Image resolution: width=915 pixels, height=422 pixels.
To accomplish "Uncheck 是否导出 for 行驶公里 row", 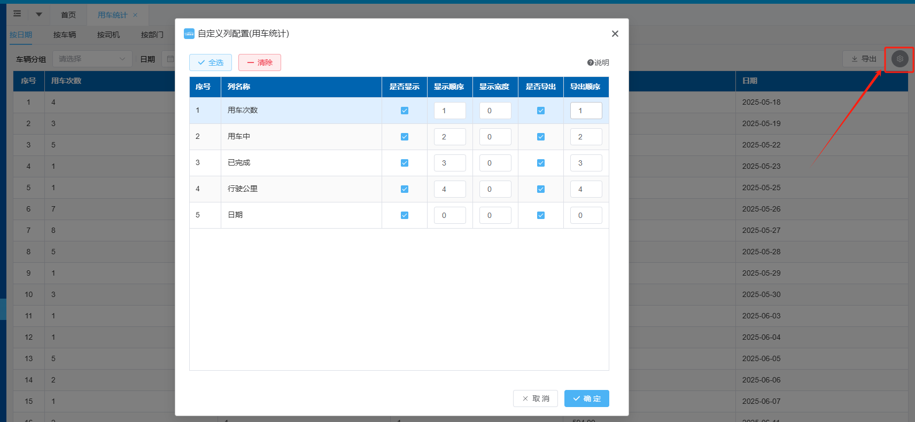I will click(x=541, y=189).
